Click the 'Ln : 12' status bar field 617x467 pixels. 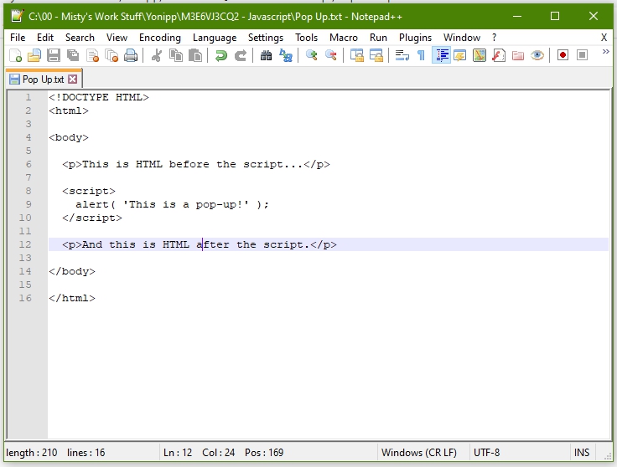pyautogui.click(x=178, y=453)
